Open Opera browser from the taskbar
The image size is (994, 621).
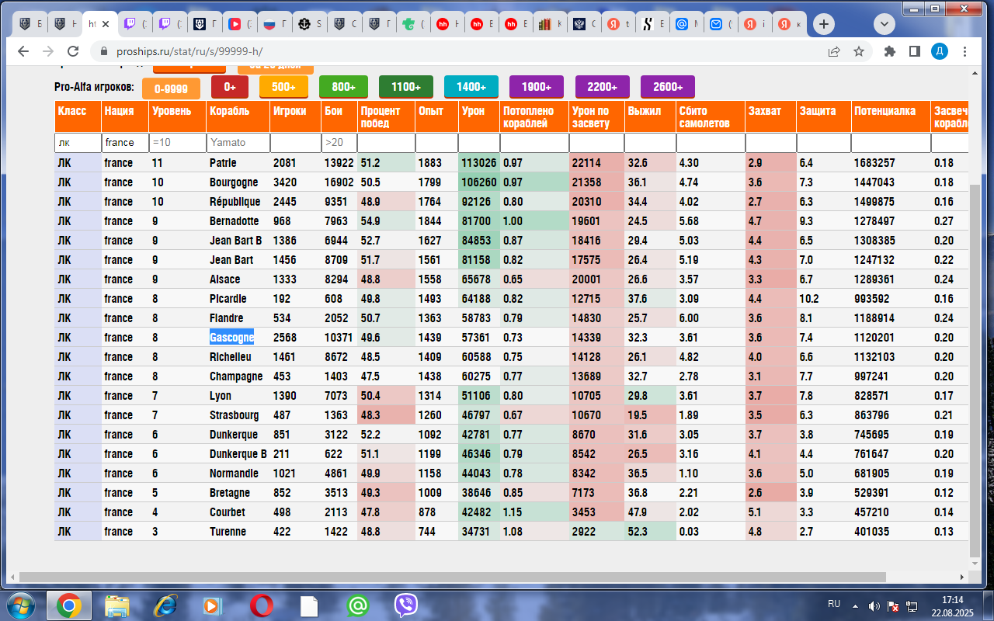pyautogui.click(x=261, y=605)
